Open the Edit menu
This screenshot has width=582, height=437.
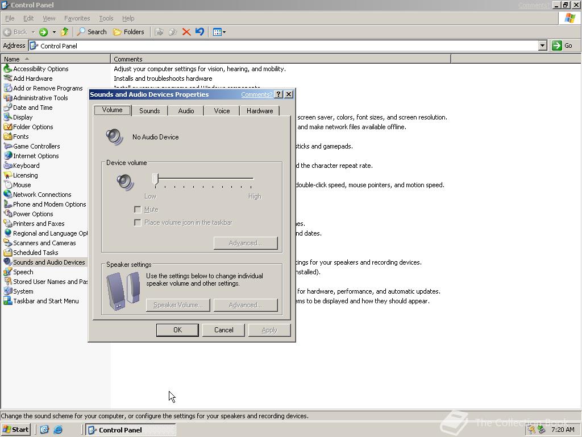pyautogui.click(x=28, y=18)
